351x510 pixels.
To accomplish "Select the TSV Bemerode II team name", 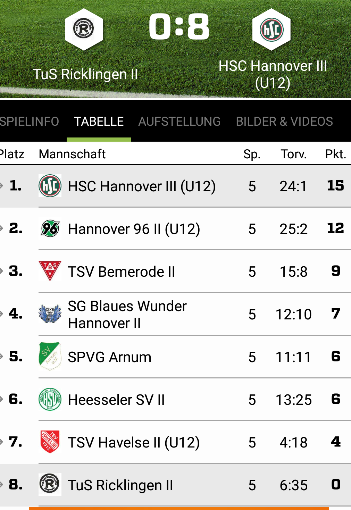I will 122,272.
